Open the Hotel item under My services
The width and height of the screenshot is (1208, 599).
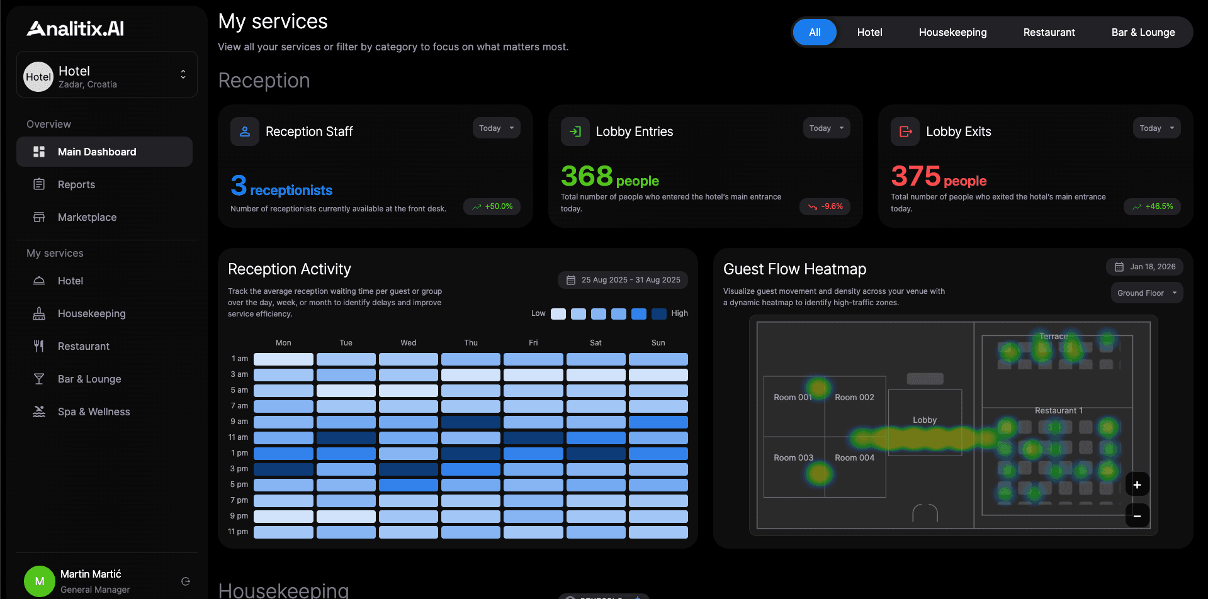(71, 281)
